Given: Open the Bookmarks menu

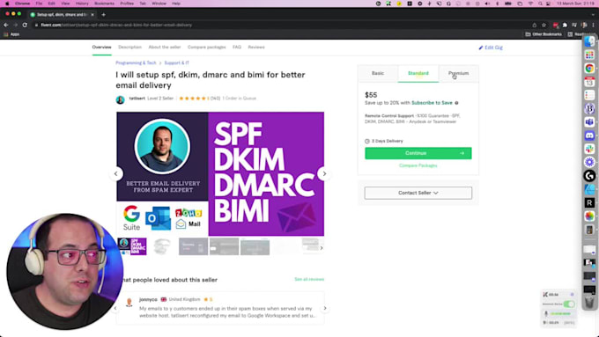Looking at the screenshot, I should pos(104,4).
